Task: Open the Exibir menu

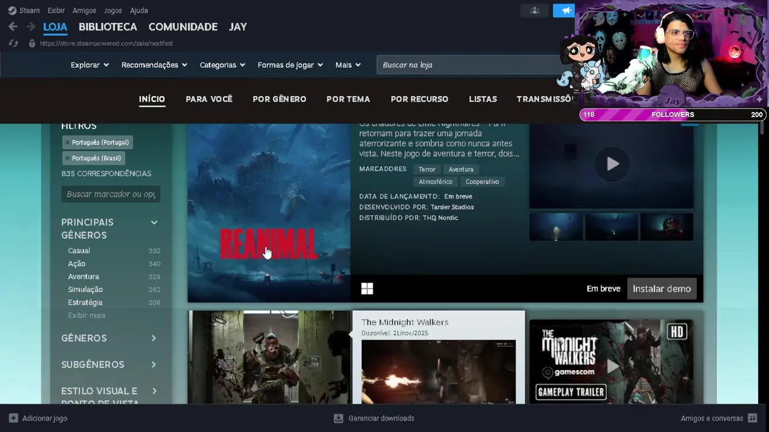Action: click(56, 10)
